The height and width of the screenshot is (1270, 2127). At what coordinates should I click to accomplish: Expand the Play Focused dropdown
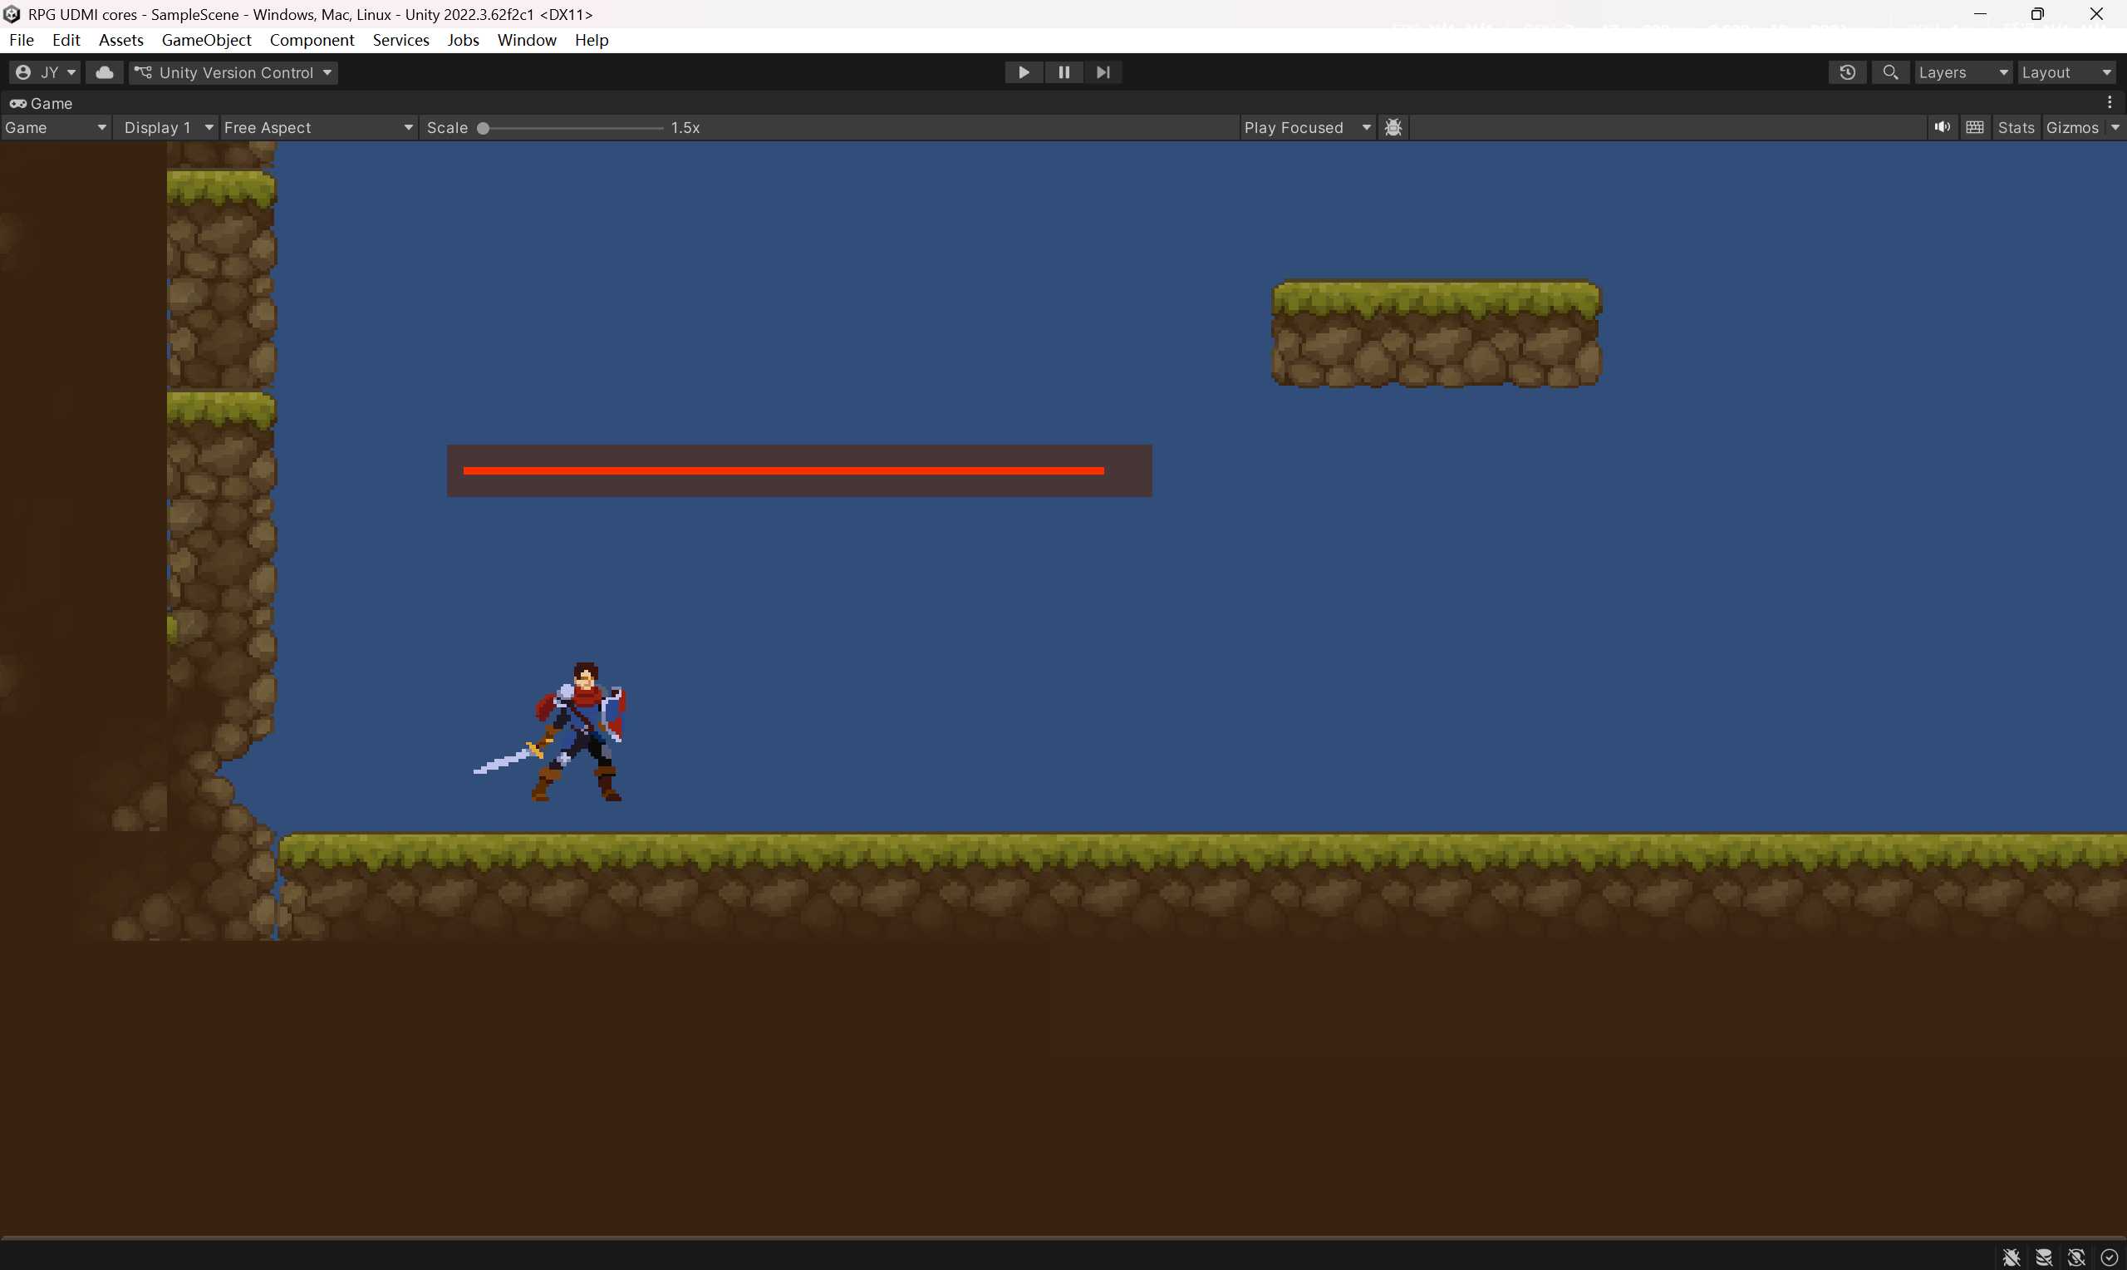tap(1307, 127)
